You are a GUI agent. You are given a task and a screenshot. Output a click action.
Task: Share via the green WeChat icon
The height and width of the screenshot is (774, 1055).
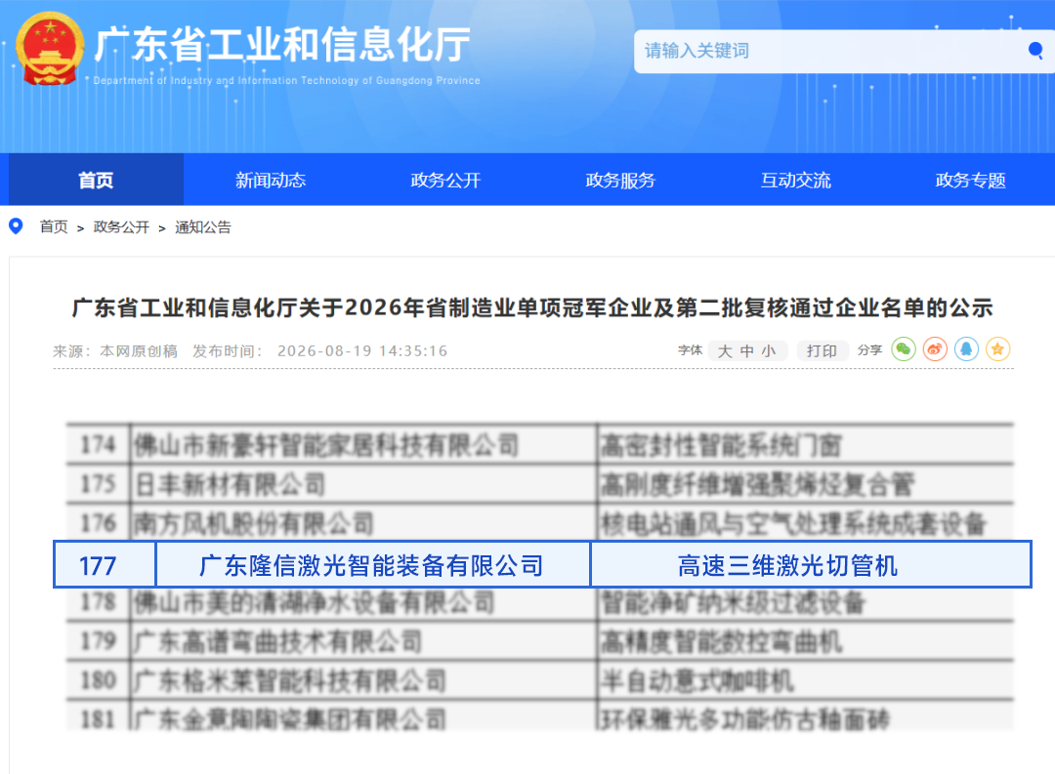(904, 349)
